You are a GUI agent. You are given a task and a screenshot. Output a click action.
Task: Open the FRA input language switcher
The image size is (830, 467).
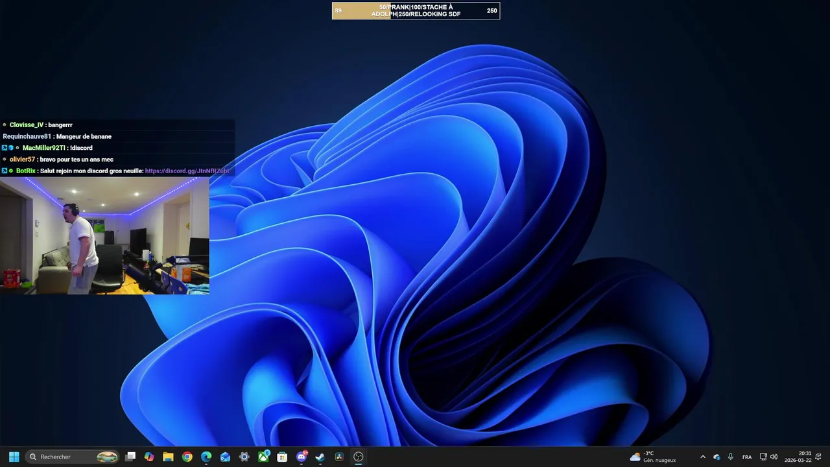tap(747, 457)
